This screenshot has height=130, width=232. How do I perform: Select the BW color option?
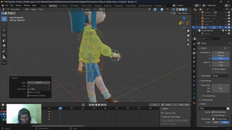pos(216,122)
